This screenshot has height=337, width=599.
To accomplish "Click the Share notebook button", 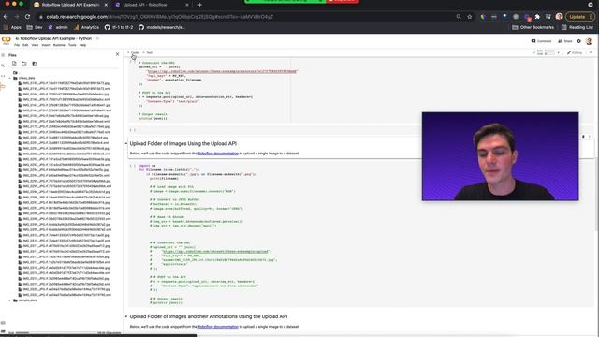I will pos(565,41).
